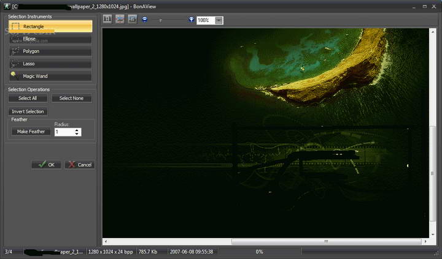
Task: Click the 785.7 Kb file size status
Action: (148, 252)
